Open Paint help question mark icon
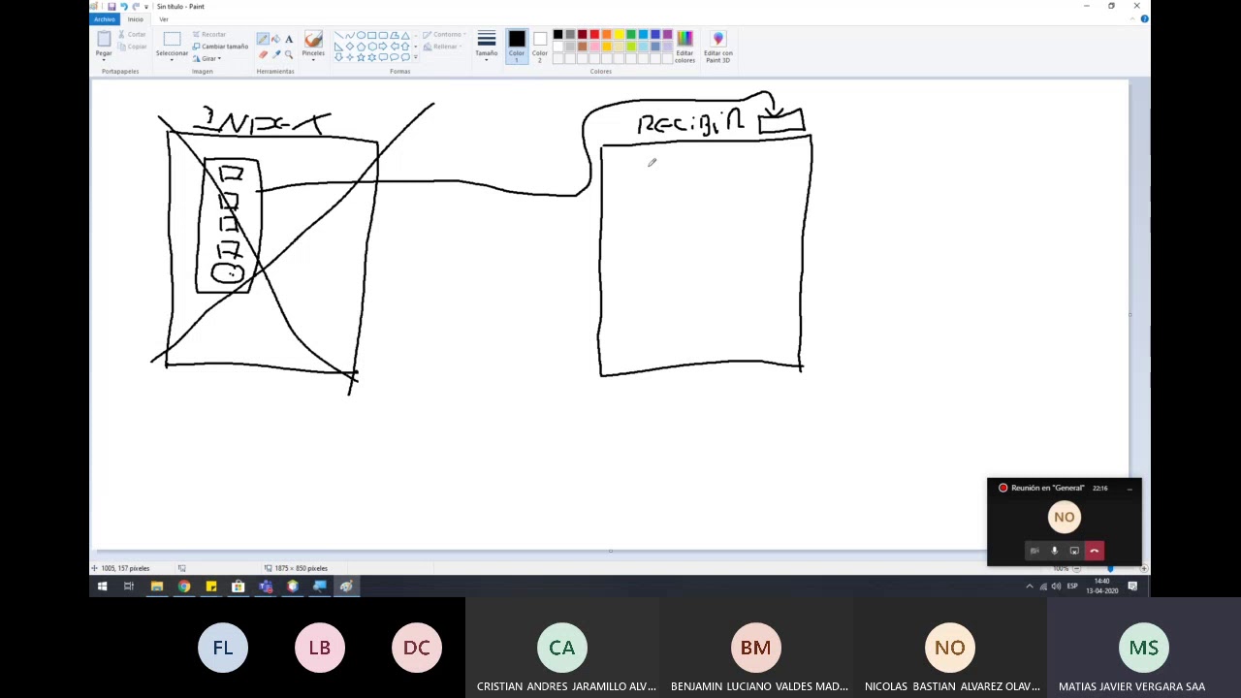1241x698 pixels. click(1144, 18)
